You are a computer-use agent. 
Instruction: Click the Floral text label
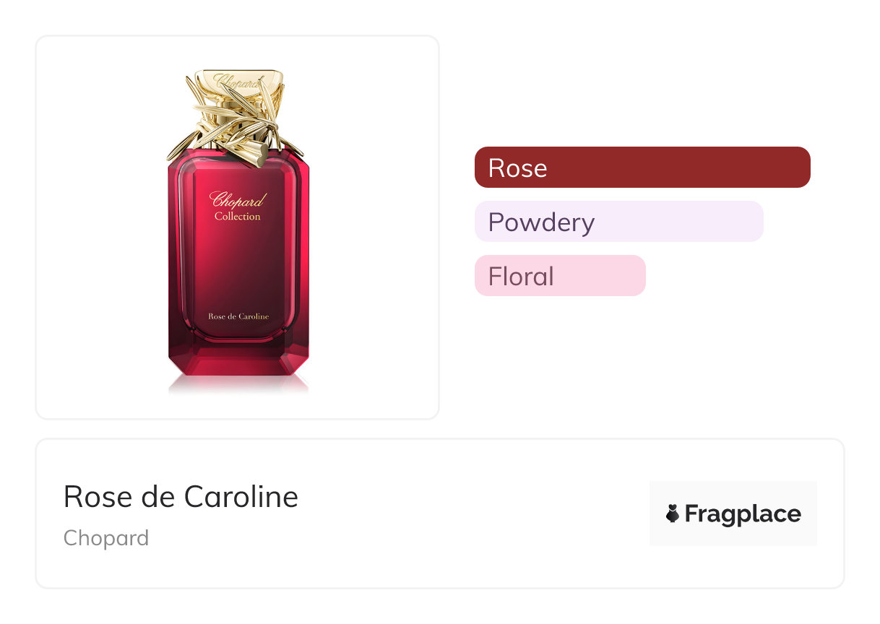pos(521,277)
